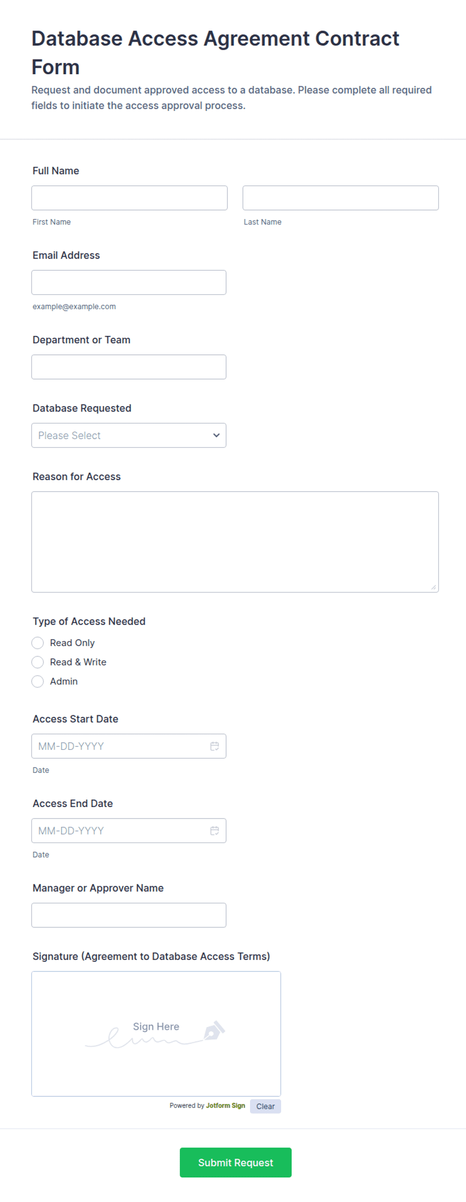Click inside the Reason for Access textarea

(235, 542)
